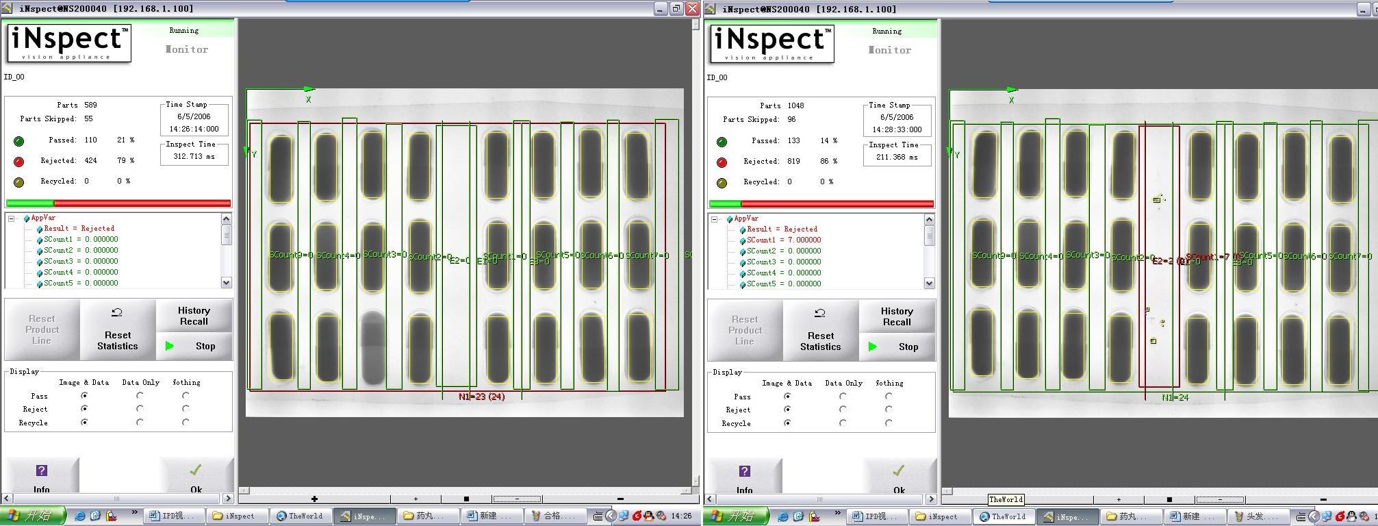Select SCount1 = 7.000000 in right tree

coord(783,240)
